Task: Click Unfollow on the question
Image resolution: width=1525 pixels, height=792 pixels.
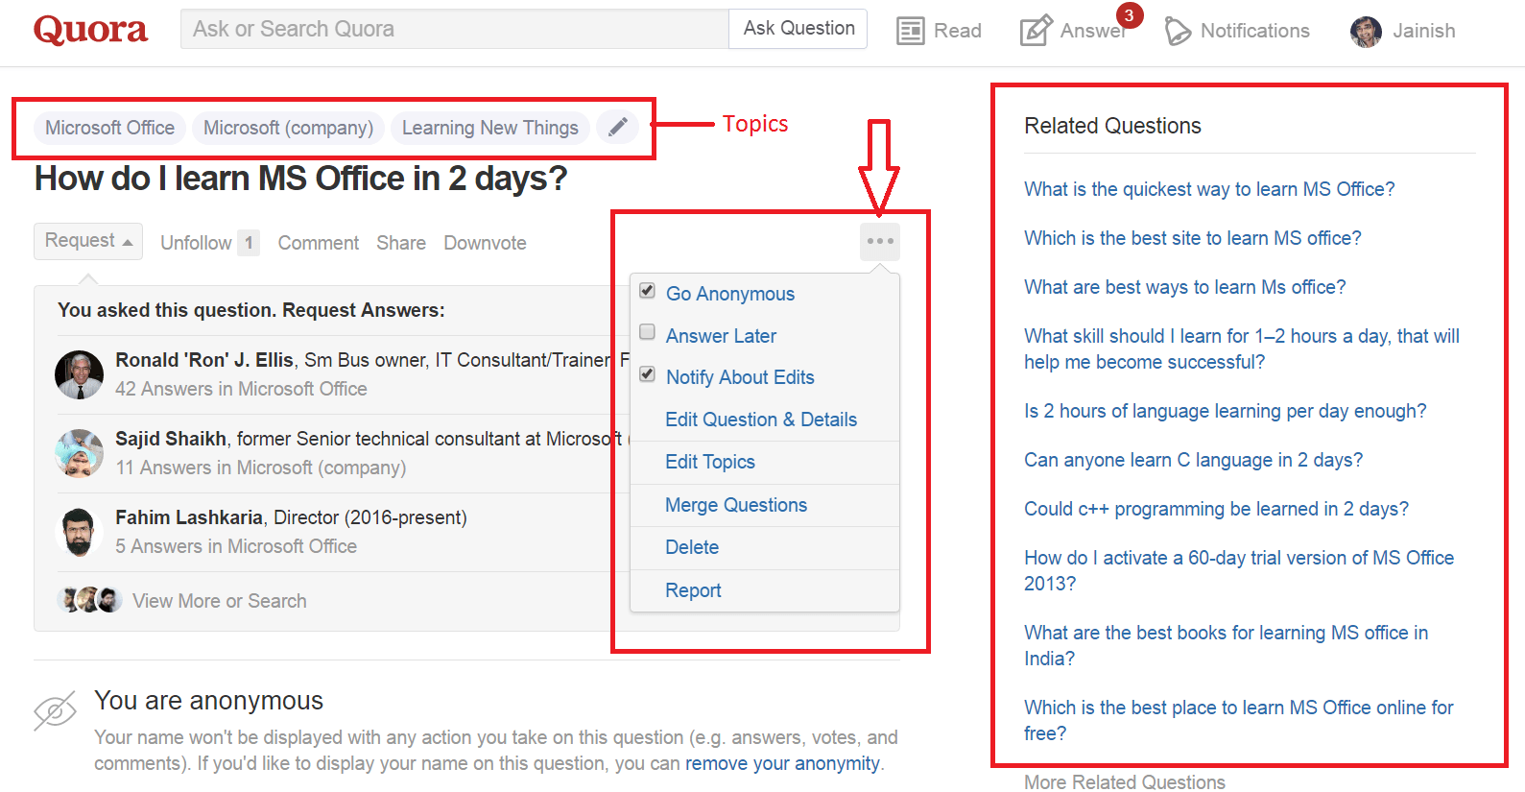Action: pos(196,243)
